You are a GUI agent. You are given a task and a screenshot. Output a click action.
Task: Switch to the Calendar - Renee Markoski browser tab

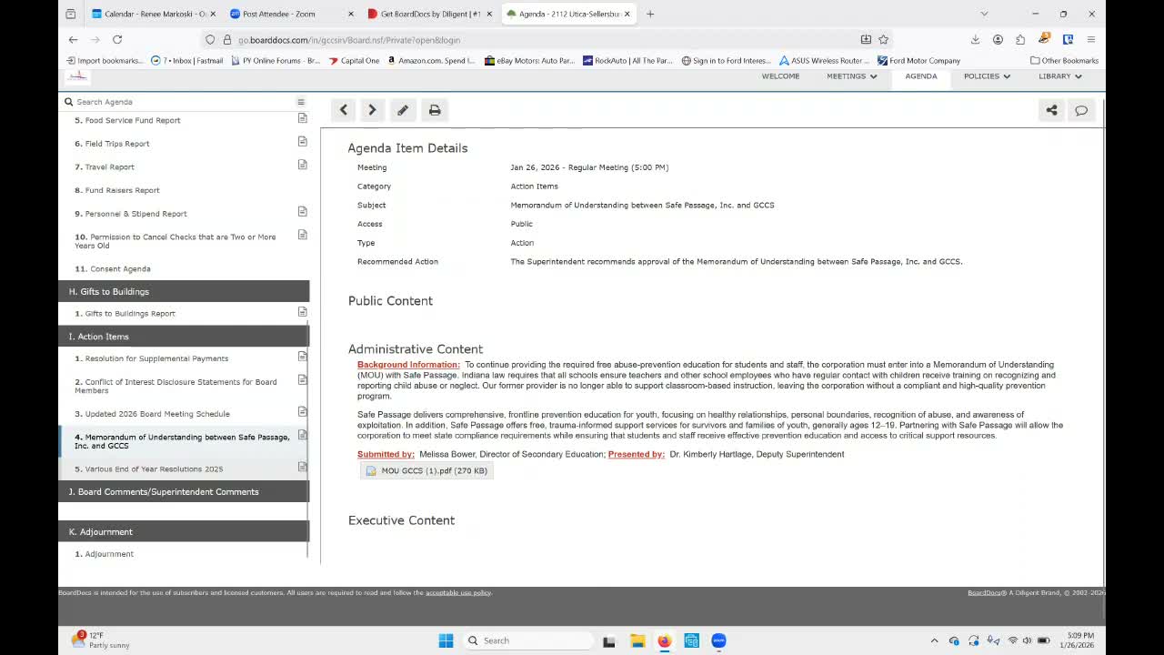click(151, 14)
